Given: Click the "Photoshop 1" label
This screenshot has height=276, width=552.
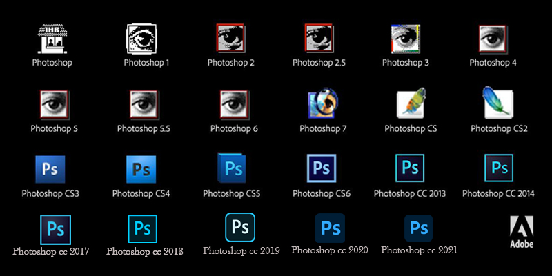Looking at the screenshot, I should click(x=146, y=63).
